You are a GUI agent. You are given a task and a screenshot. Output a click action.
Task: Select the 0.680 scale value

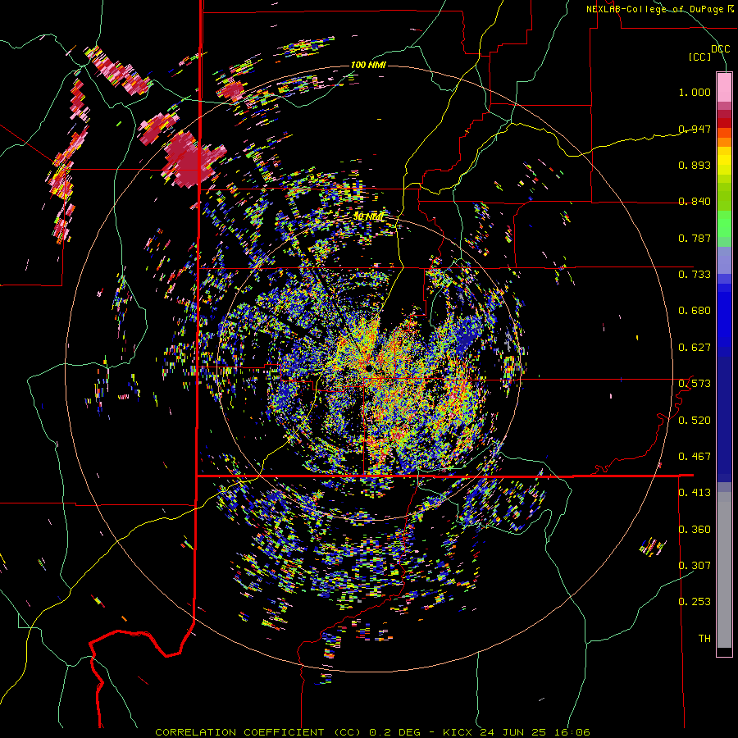click(x=695, y=310)
